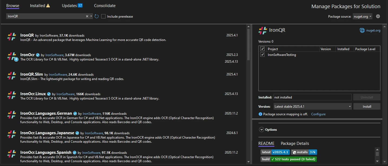The image size is (388, 166).
Task: Switch to the Updates tab
Action: pyautogui.click(x=72, y=6)
